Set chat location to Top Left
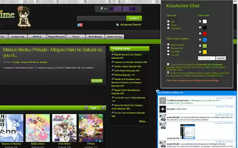Screen dimensions: 238x148 pos(168,54)
